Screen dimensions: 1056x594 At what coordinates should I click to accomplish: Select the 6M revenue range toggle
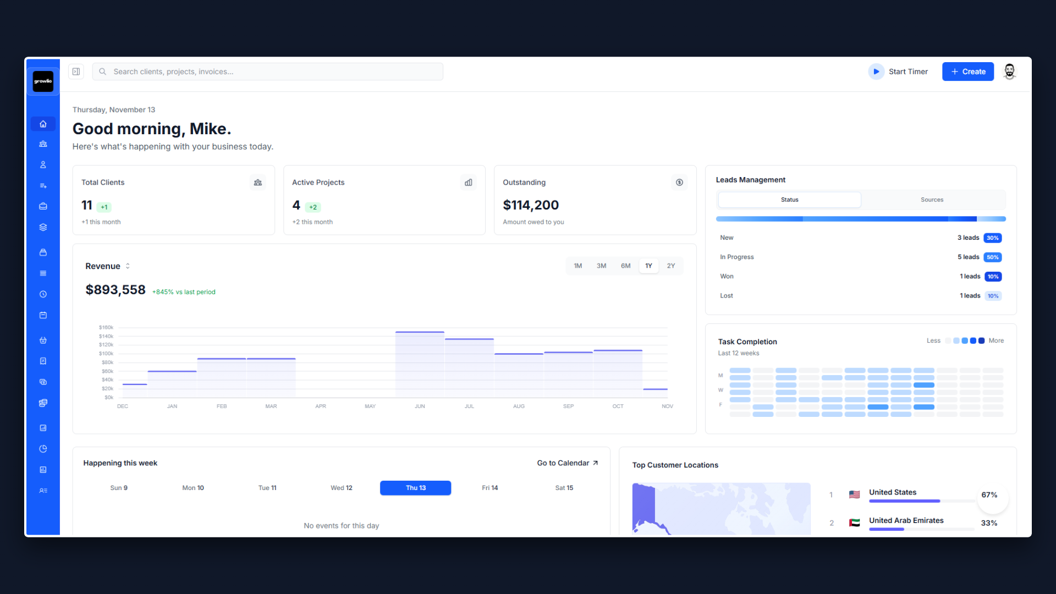click(x=625, y=266)
